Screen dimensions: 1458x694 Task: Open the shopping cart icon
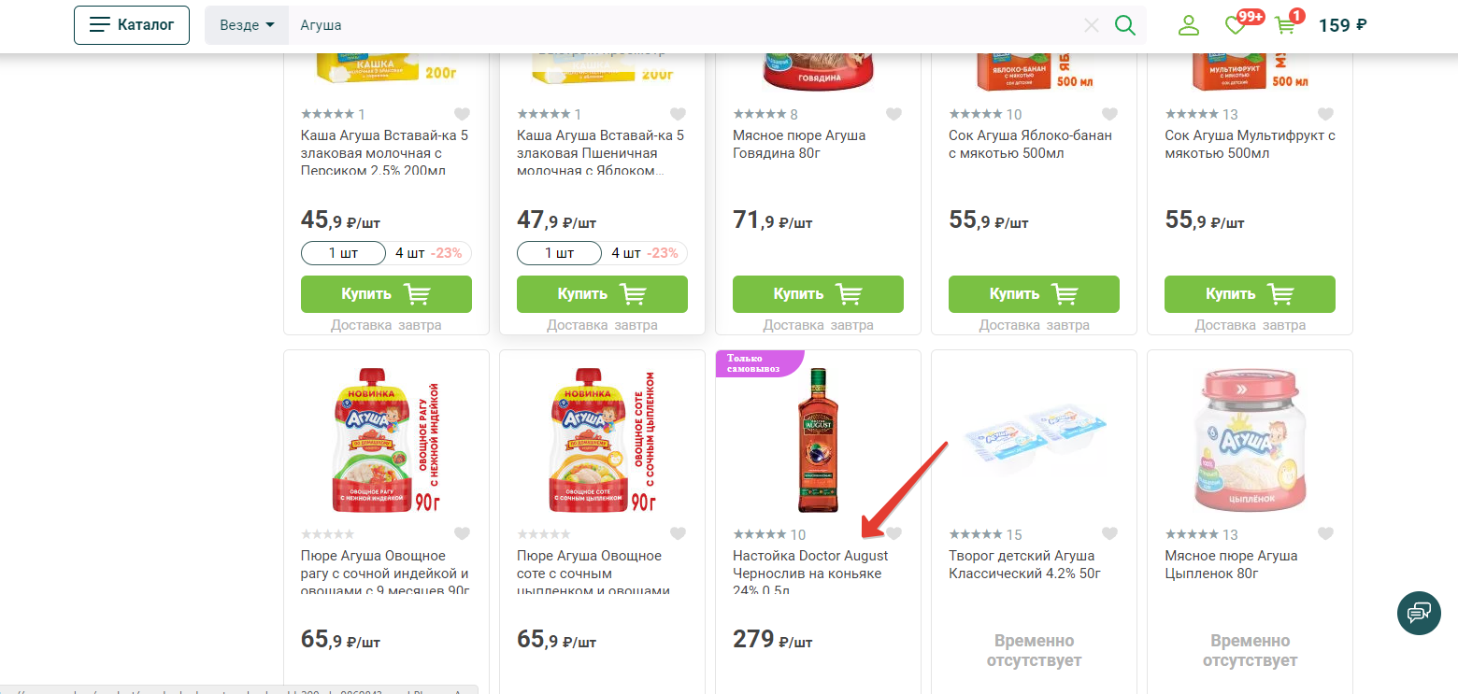[1286, 25]
